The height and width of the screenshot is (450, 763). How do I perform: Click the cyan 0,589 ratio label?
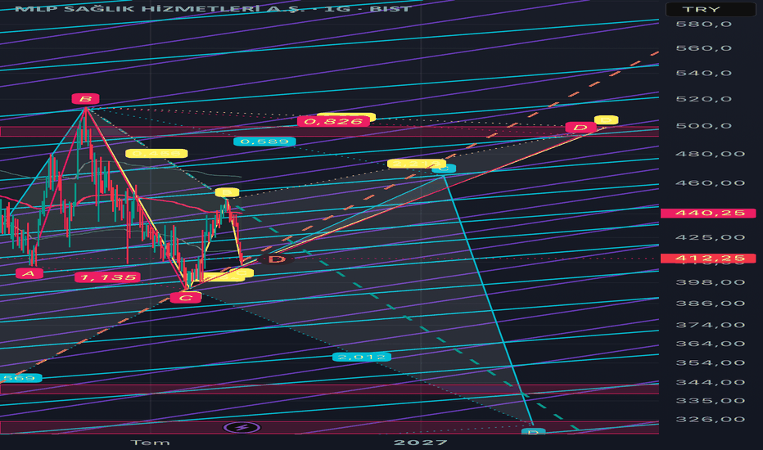pos(264,142)
